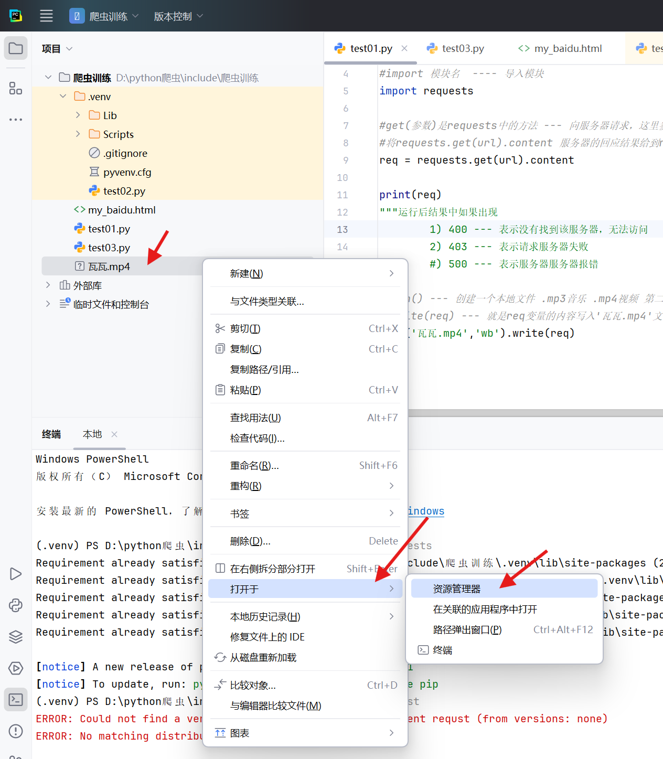Select the 终端 panel title
Viewport: 663px width, 759px height.
(x=51, y=434)
